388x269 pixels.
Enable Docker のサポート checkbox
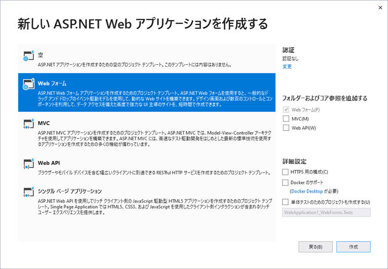tap(285, 182)
